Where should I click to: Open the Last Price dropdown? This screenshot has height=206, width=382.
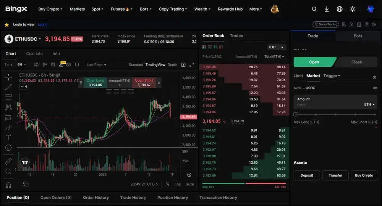point(97,65)
